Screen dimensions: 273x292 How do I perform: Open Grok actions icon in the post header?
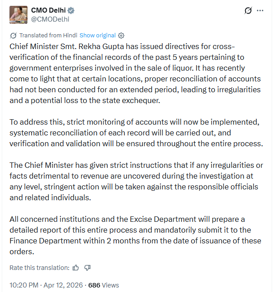248,10
